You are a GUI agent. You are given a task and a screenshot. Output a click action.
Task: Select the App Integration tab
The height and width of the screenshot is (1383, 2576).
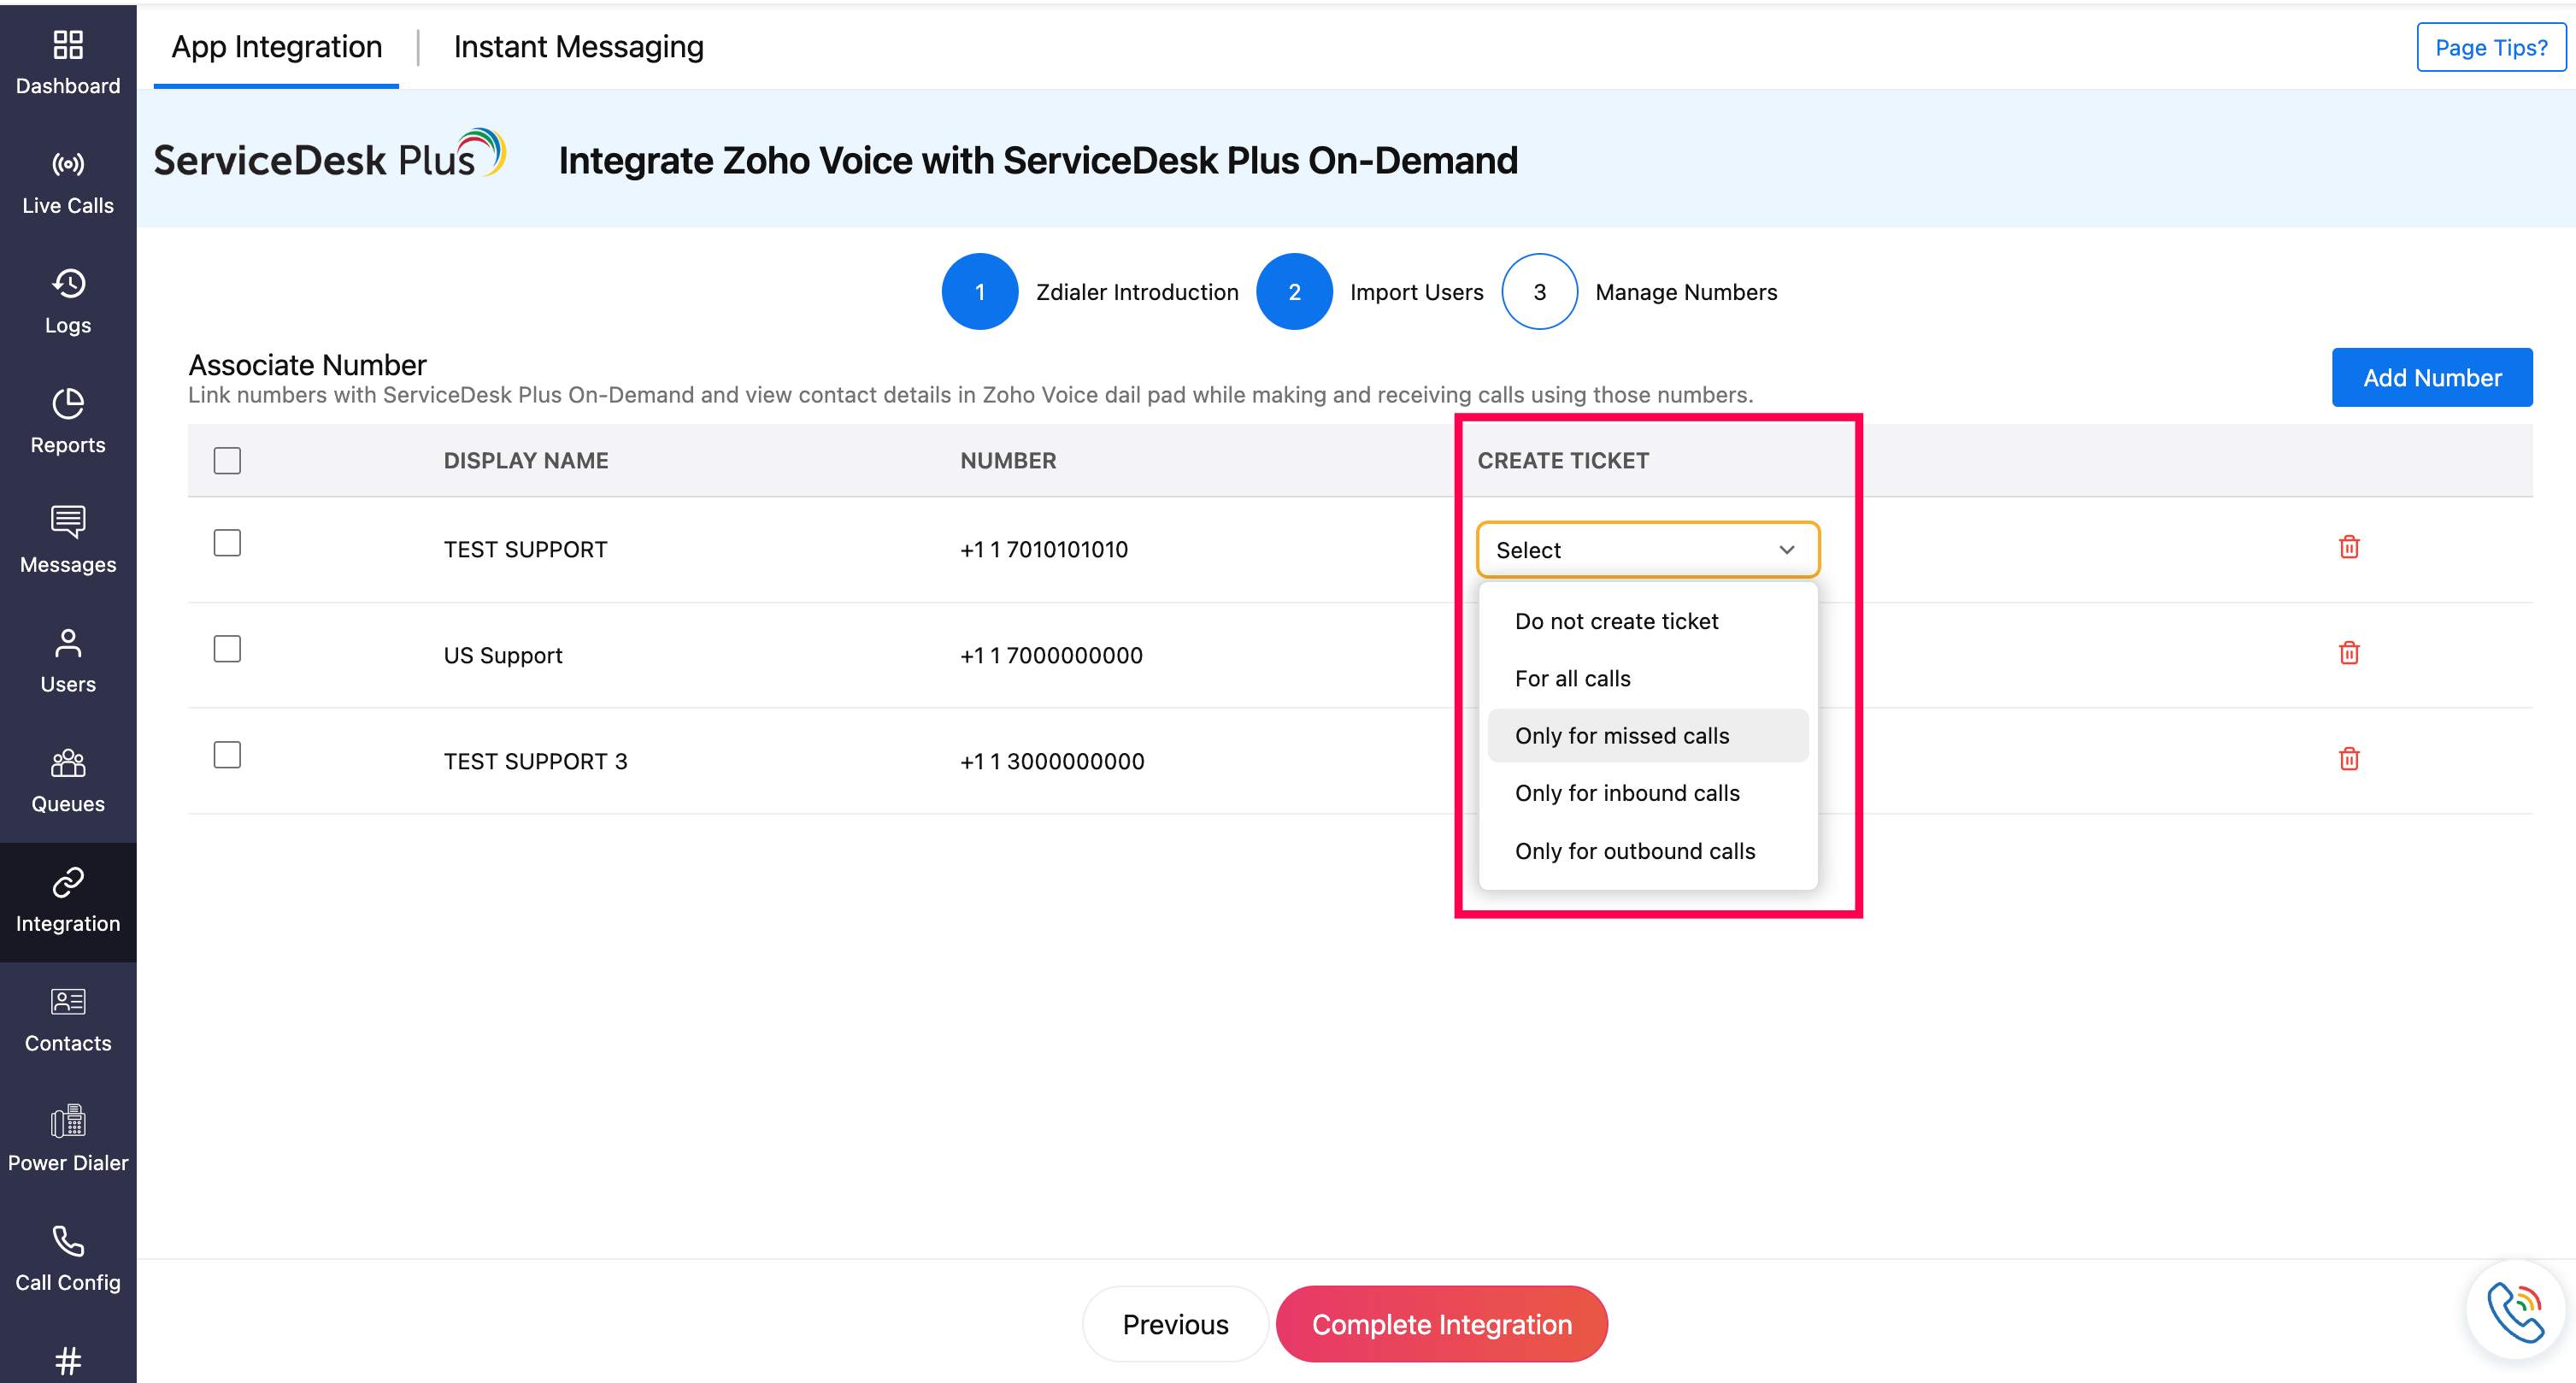click(276, 47)
